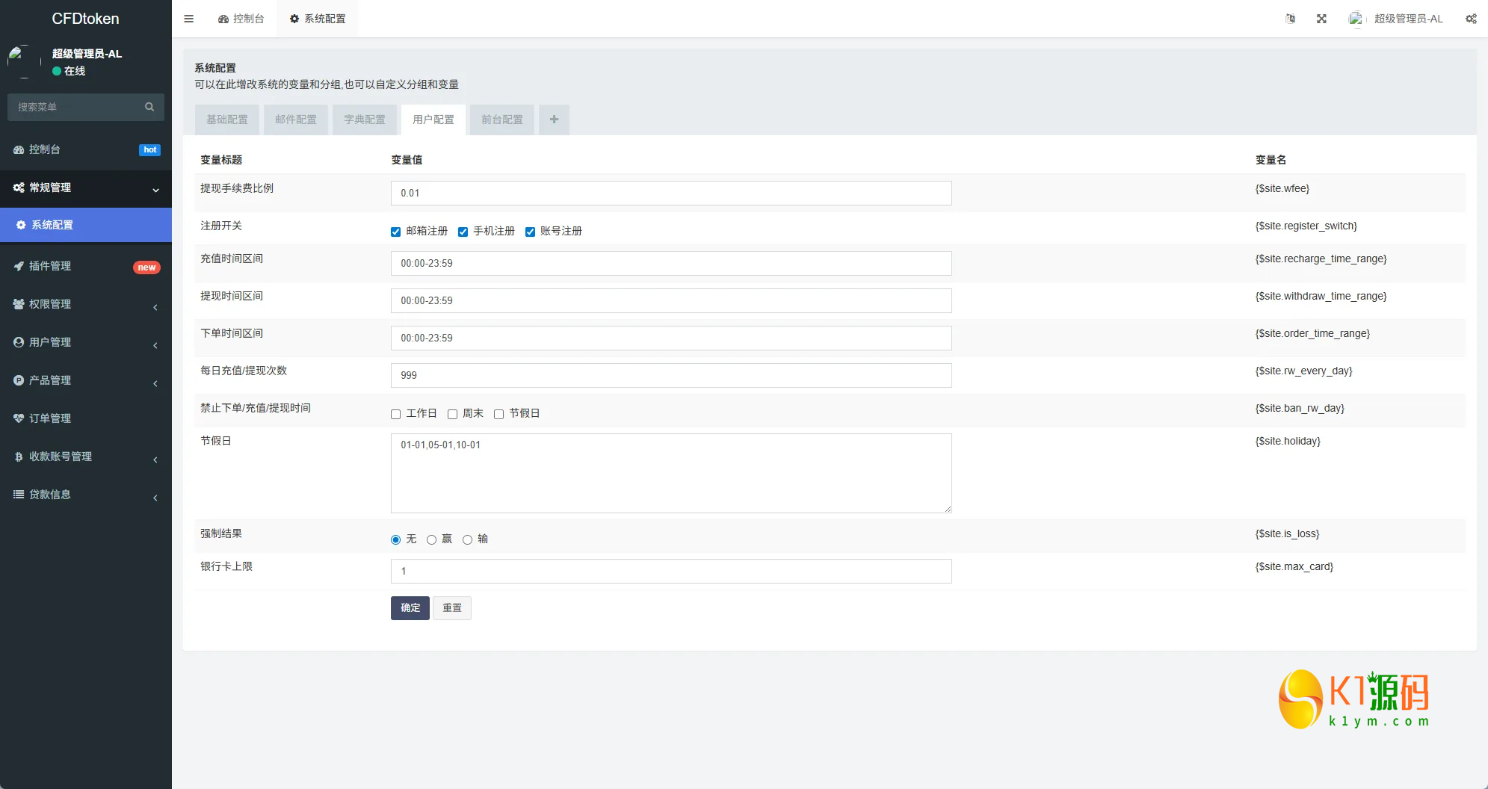
Task: Click the bitcoin icon beside 收款账号管理
Action: pyautogui.click(x=19, y=457)
